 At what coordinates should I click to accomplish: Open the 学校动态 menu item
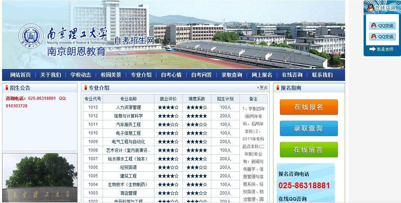81,75
